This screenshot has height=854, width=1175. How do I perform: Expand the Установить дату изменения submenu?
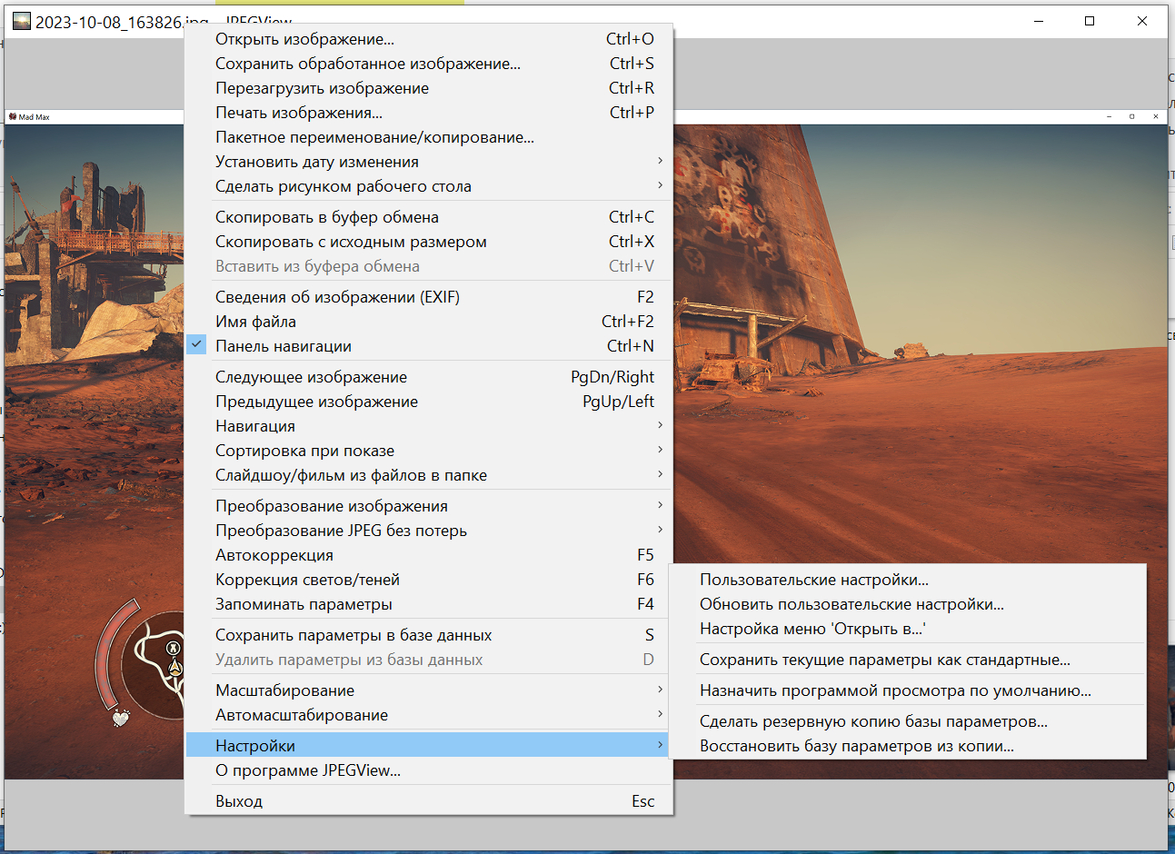tap(428, 162)
